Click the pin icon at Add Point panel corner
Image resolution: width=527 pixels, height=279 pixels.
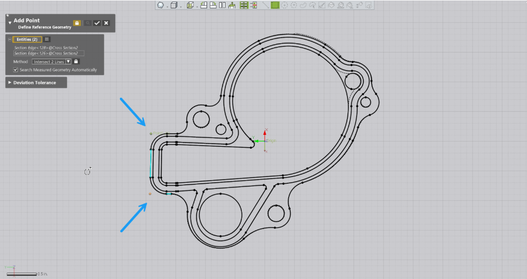coord(7,15)
